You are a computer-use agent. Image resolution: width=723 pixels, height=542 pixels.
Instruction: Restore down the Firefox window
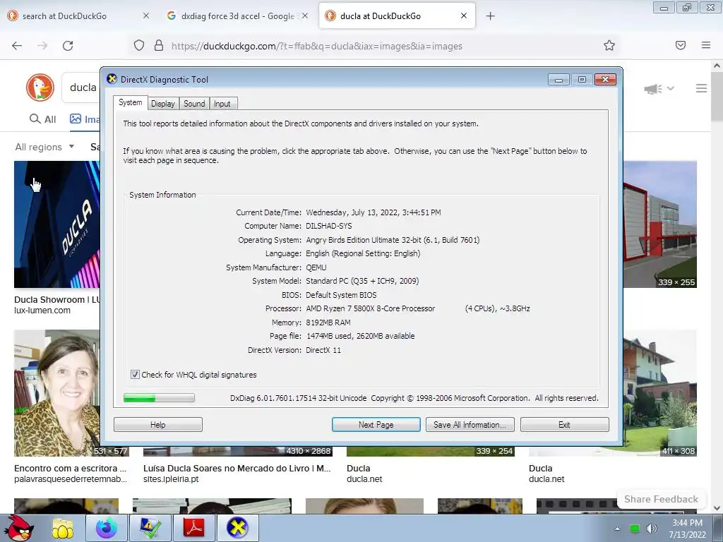[686, 7]
